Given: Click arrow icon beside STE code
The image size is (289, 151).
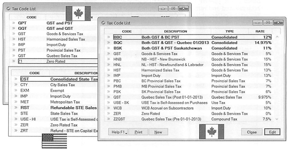Looking at the screenshot, I should point(16,113).
